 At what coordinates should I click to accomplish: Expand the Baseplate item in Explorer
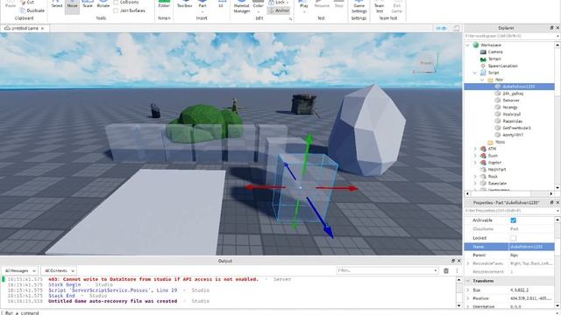point(475,183)
